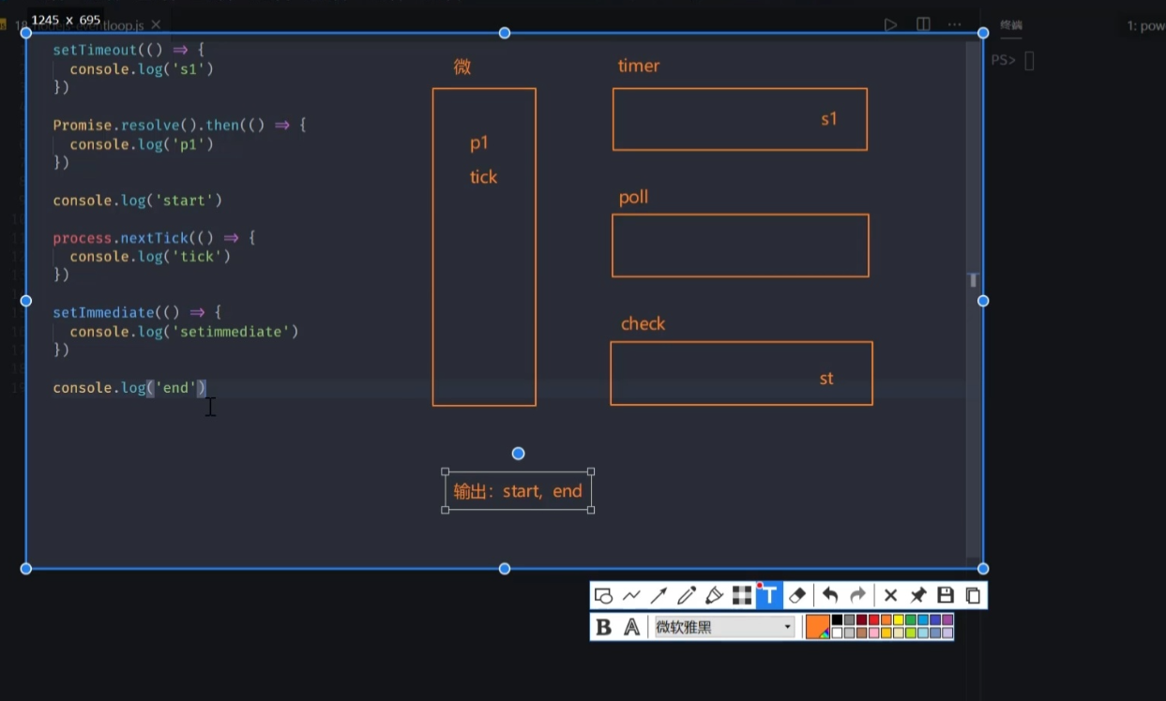Toggle bold text formatting
Screen dimensions: 1166x701
pyautogui.click(x=604, y=627)
